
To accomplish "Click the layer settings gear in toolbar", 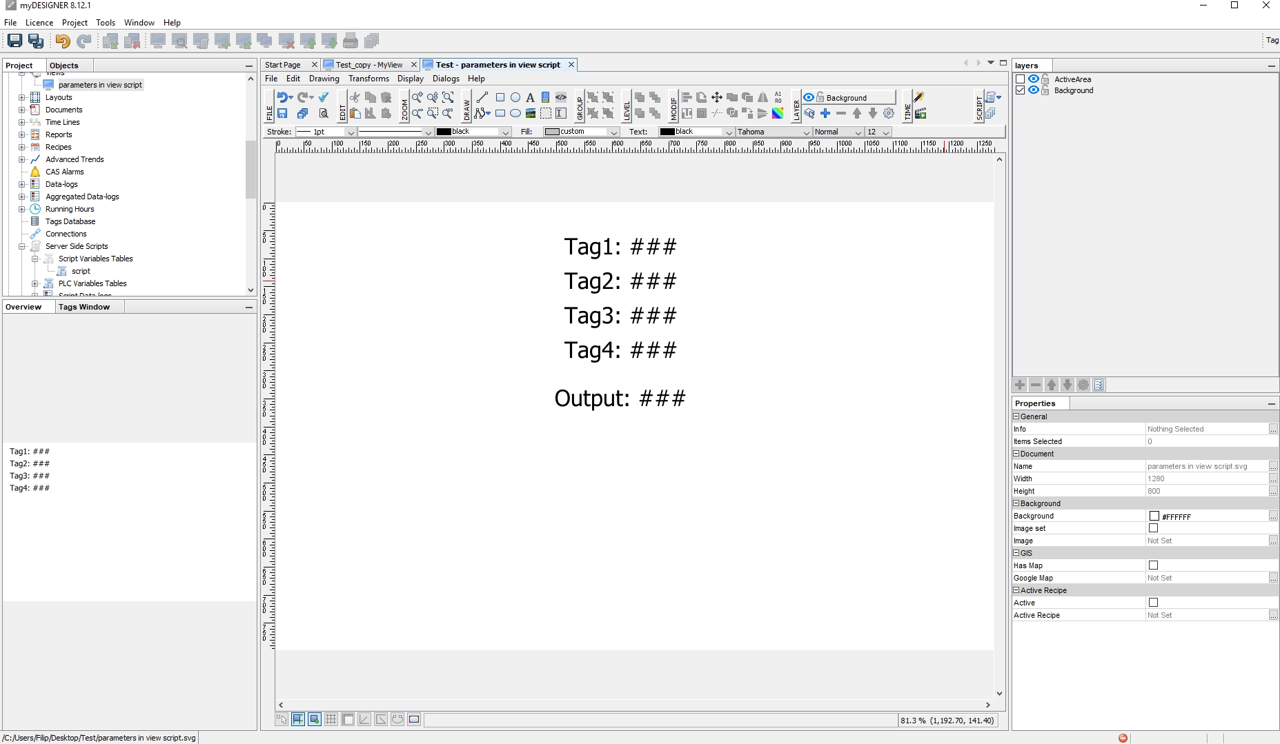I will pos(889,113).
